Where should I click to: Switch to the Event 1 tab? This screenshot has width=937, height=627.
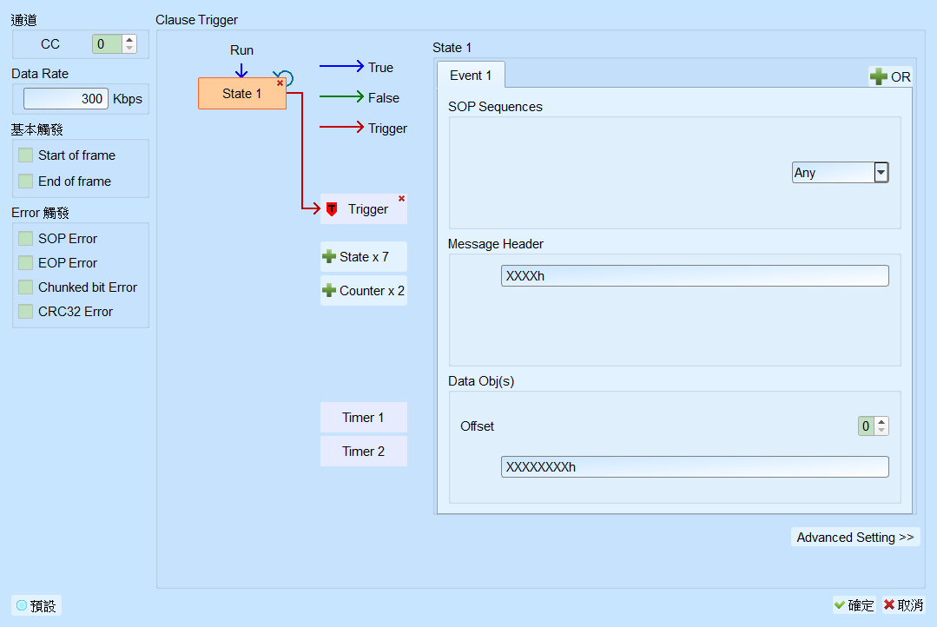[x=471, y=76]
